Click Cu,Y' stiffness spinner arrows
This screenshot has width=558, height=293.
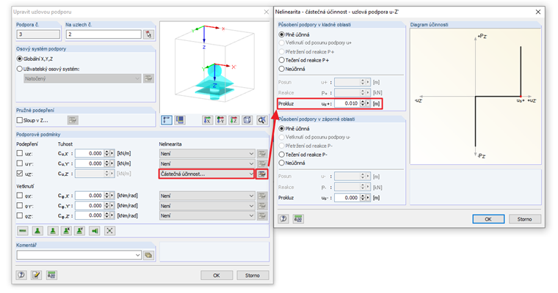tap(106, 163)
